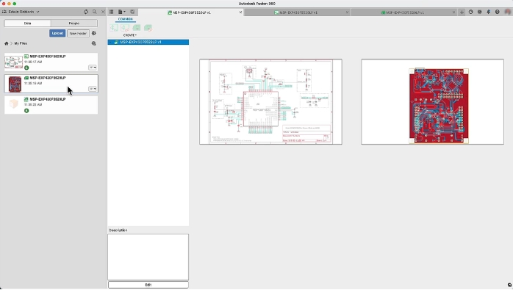Image resolution: width=513 pixels, height=290 pixels.
Task: Open the schematic file thumbnail in data panel
Action: (x=13, y=62)
